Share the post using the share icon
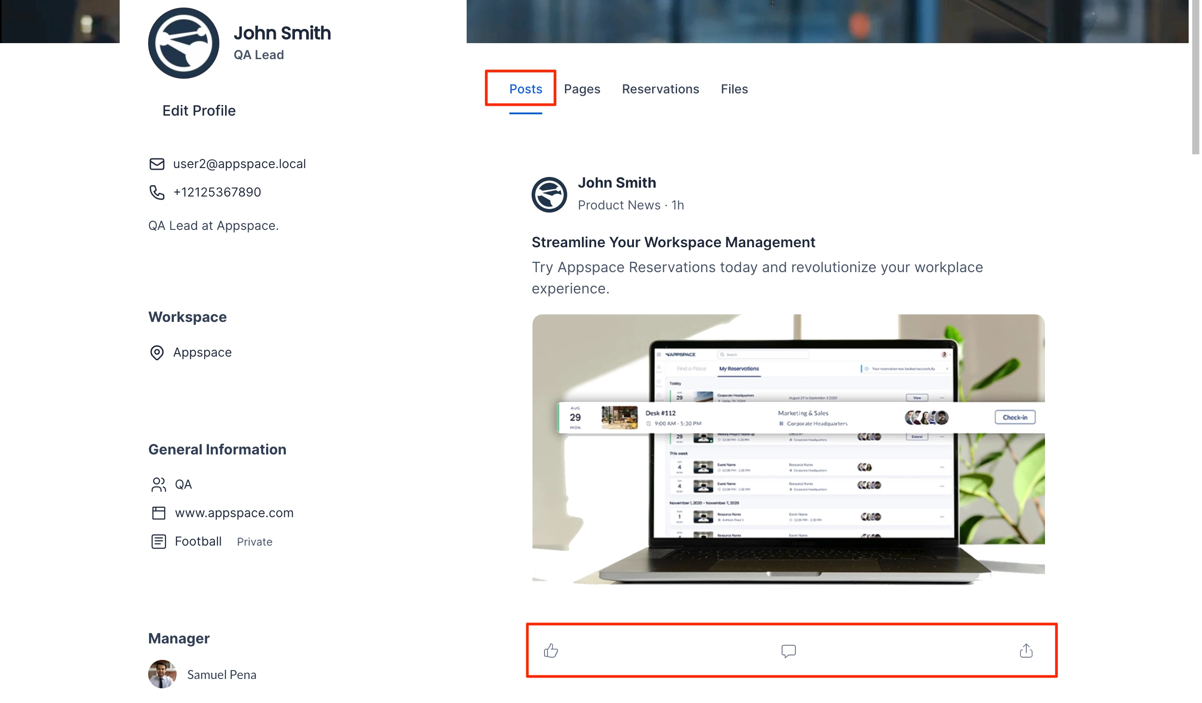The width and height of the screenshot is (1202, 703). pos(1026,651)
